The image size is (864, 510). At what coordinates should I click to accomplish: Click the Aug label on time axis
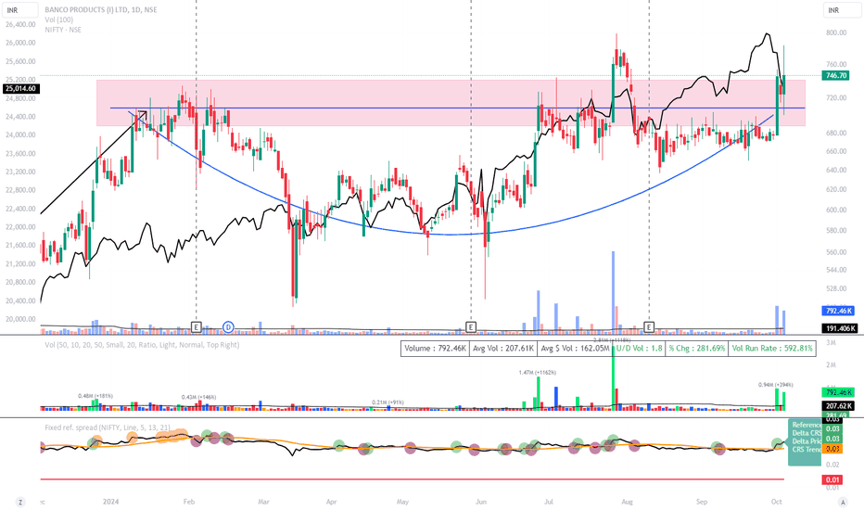coord(627,502)
